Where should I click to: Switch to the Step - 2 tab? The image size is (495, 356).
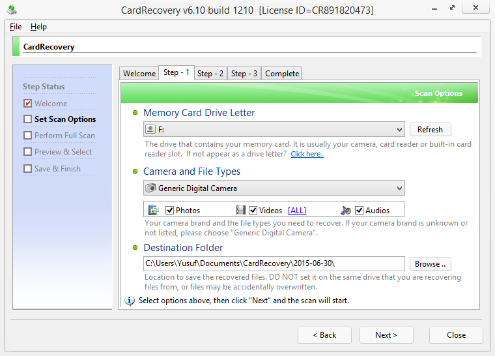pos(210,74)
